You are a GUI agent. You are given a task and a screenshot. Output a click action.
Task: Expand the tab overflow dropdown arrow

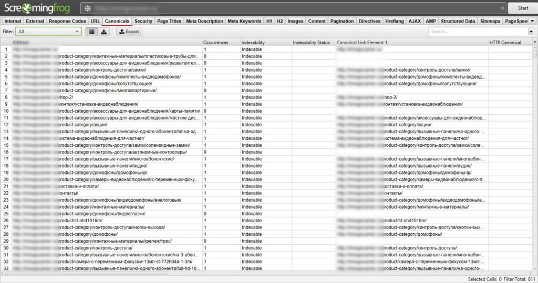[532, 21]
